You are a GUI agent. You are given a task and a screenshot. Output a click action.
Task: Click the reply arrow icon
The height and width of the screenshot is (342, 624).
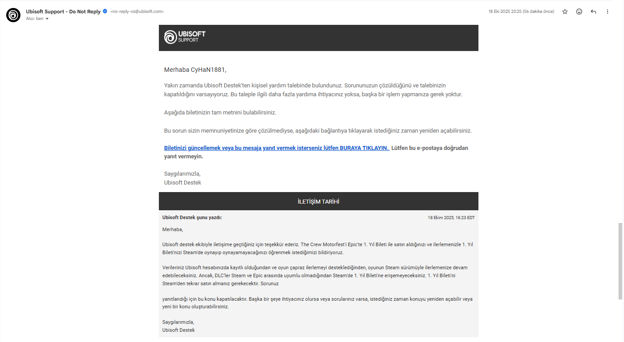(593, 12)
